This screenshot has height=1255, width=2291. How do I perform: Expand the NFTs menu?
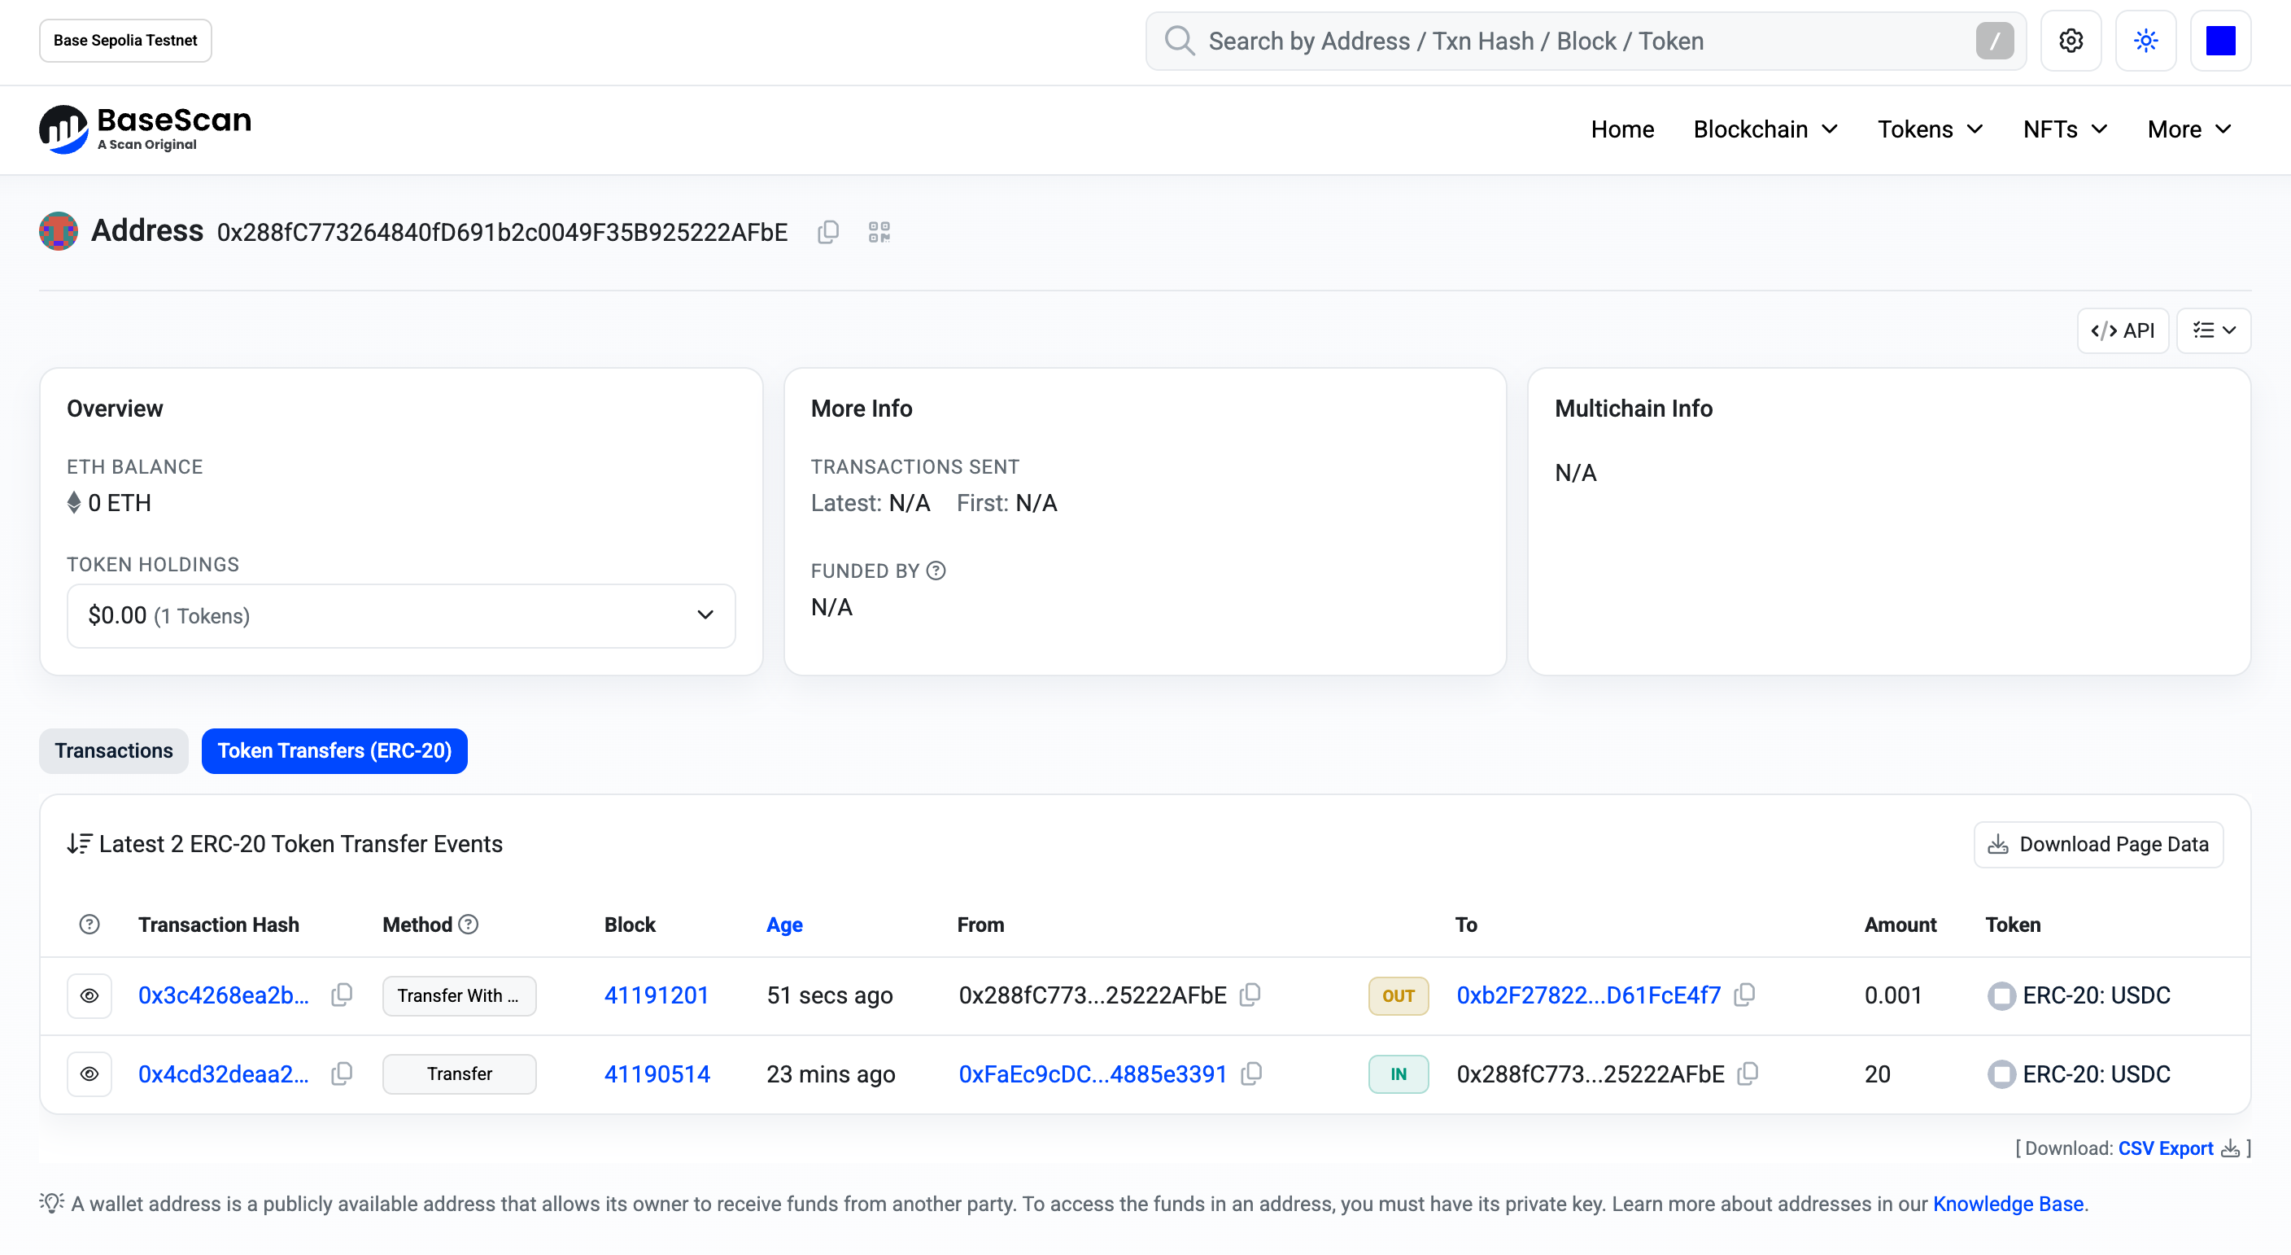(2064, 129)
